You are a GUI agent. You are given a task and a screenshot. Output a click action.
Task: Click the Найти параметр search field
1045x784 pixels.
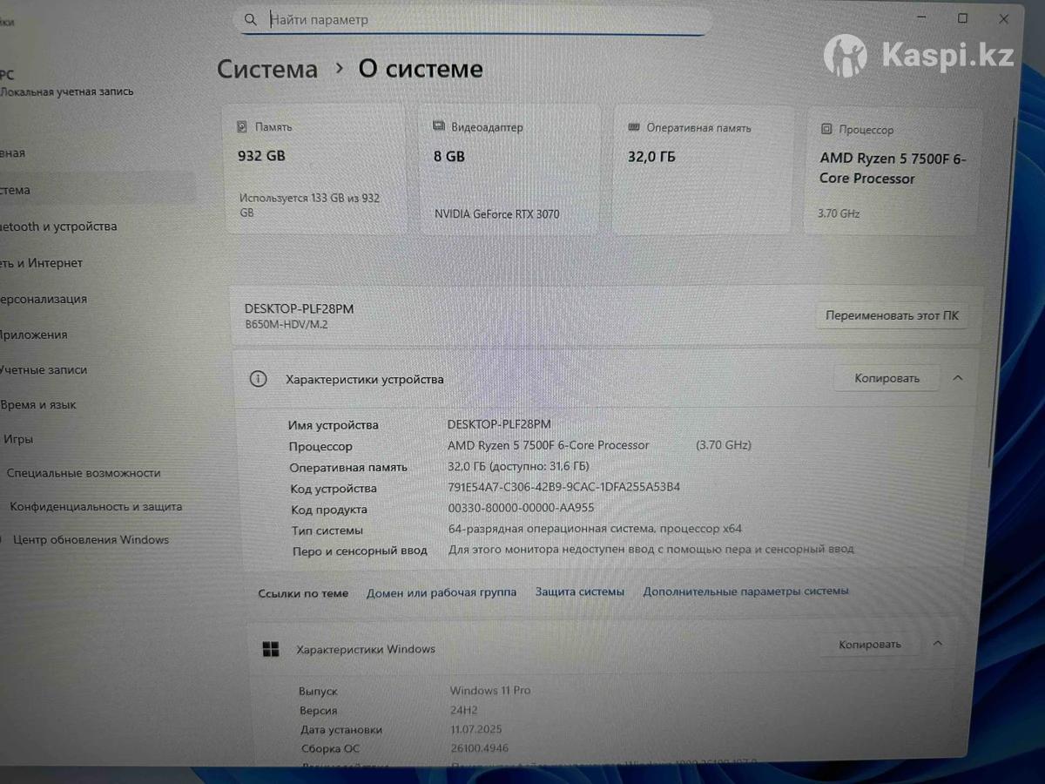(x=475, y=19)
